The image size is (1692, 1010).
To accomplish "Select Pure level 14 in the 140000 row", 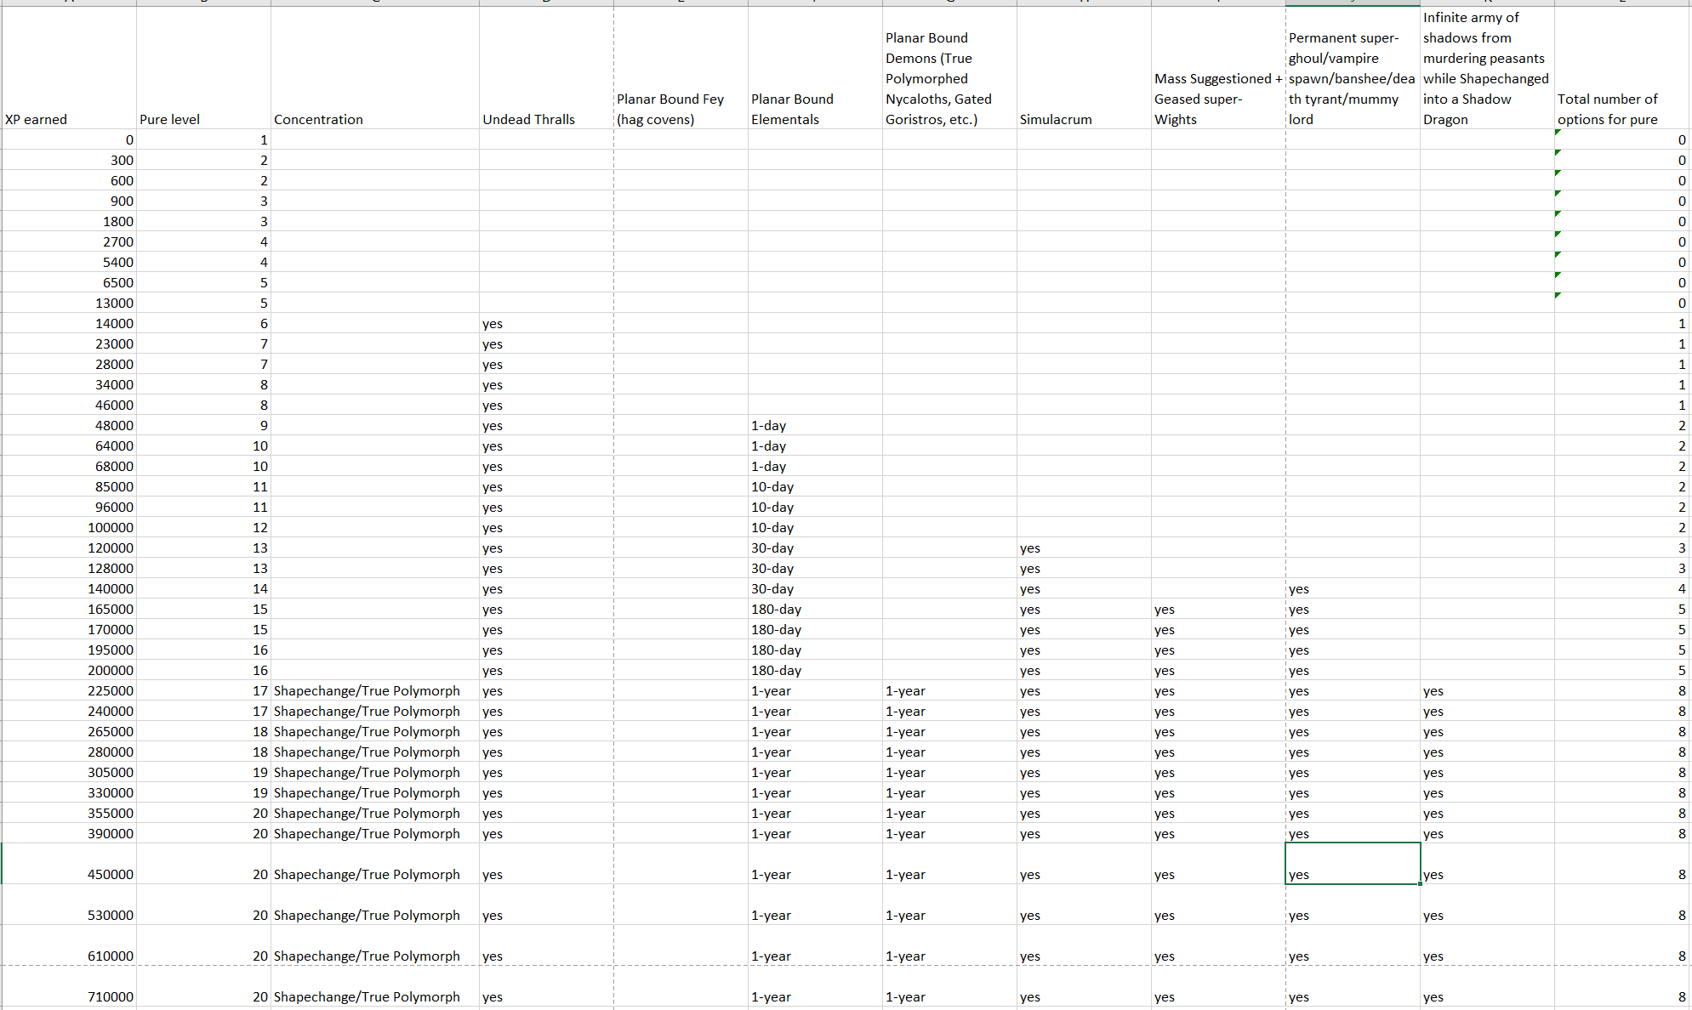I will pyautogui.click(x=203, y=588).
